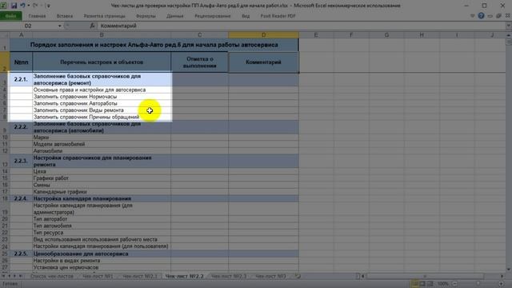Click the Insert Function fx icon
Viewport: 512px width, 288px height.
point(93,26)
